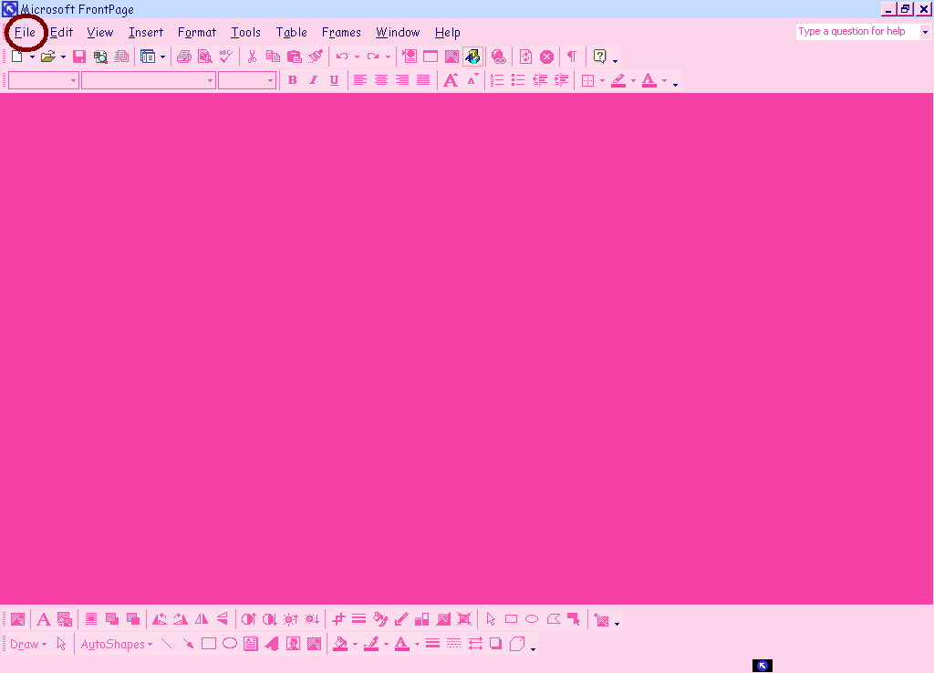934x673 pixels.
Task: Click the 'Type a question for help' box
Action: point(856,31)
